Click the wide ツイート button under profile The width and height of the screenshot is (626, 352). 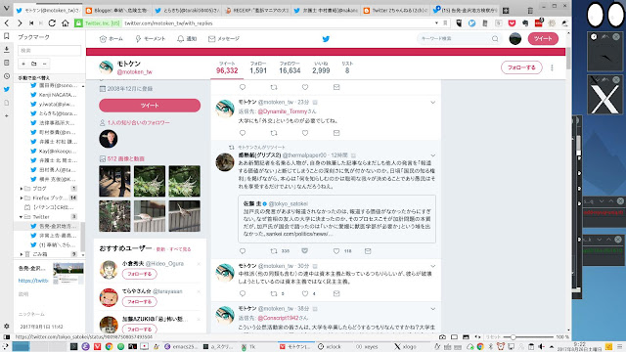click(x=150, y=106)
